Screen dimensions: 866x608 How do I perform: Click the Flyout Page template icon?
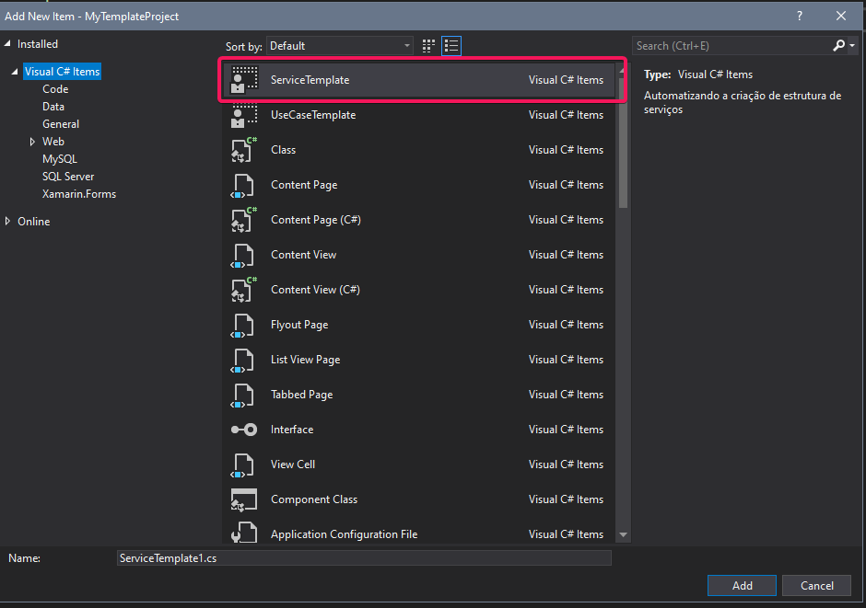pyautogui.click(x=242, y=325)
